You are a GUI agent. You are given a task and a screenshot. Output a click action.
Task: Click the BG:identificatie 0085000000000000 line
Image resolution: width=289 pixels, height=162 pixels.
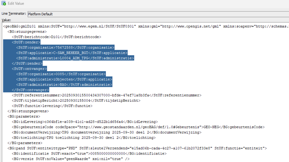[x=89, y=154]
